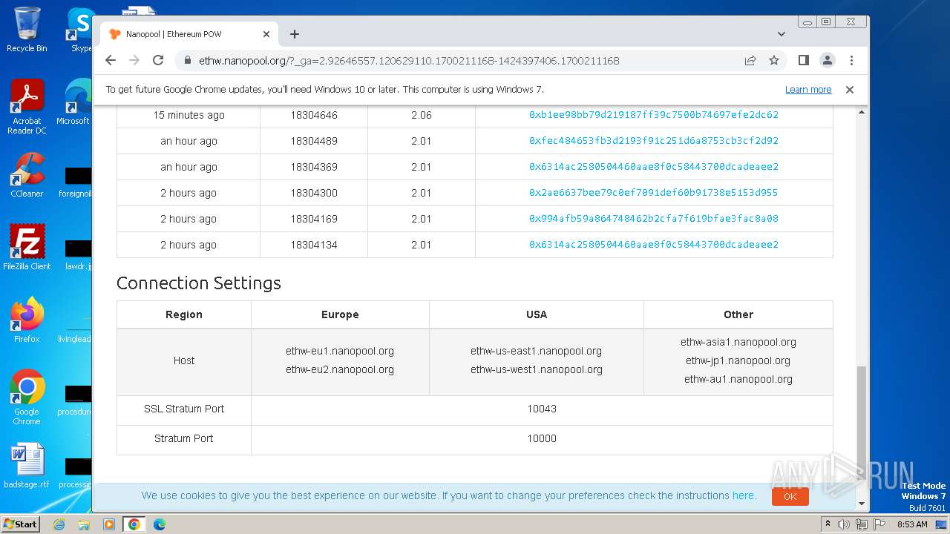This screenshot has width=950, height=534.
Task: Open address 0xfec484653fb3d2193f91c251d6a8753cb3cf2d92
Action: 654,141
